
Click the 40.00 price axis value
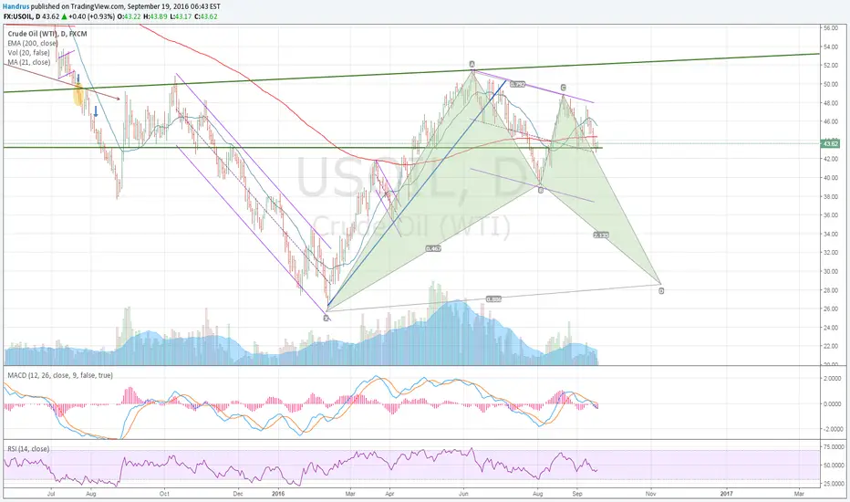(831, 177)
